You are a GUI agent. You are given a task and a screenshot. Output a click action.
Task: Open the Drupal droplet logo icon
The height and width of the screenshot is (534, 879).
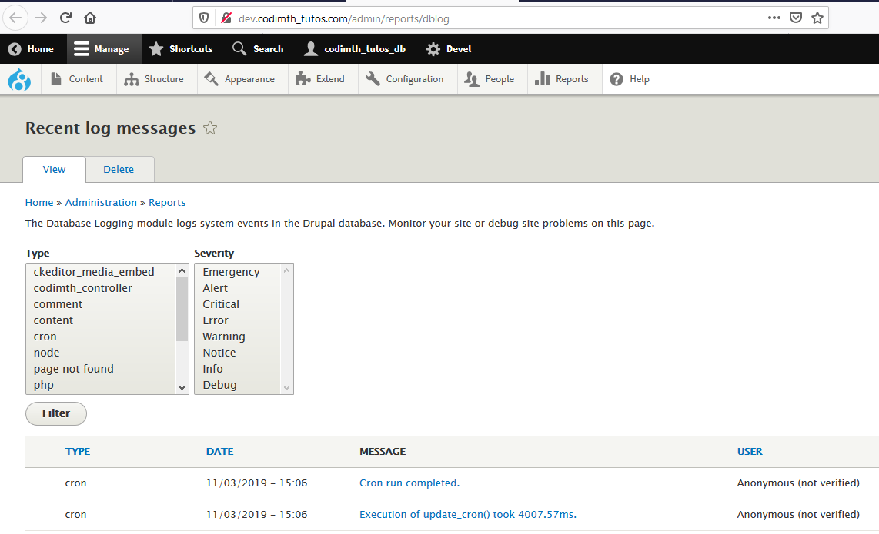coord(18,78)
